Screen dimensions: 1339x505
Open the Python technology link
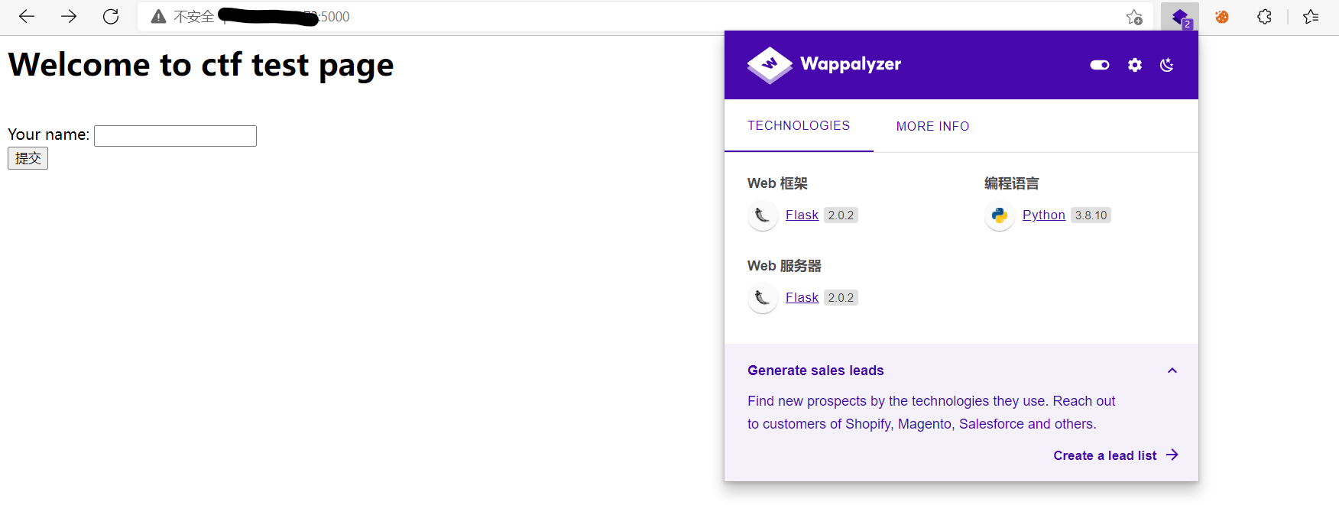click(1043, 215)
